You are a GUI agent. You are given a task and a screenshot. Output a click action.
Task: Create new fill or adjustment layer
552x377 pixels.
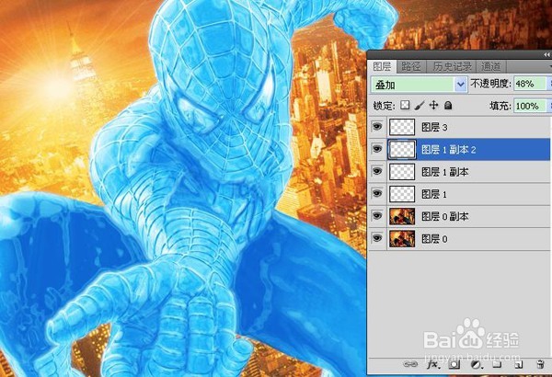(477, 364)
